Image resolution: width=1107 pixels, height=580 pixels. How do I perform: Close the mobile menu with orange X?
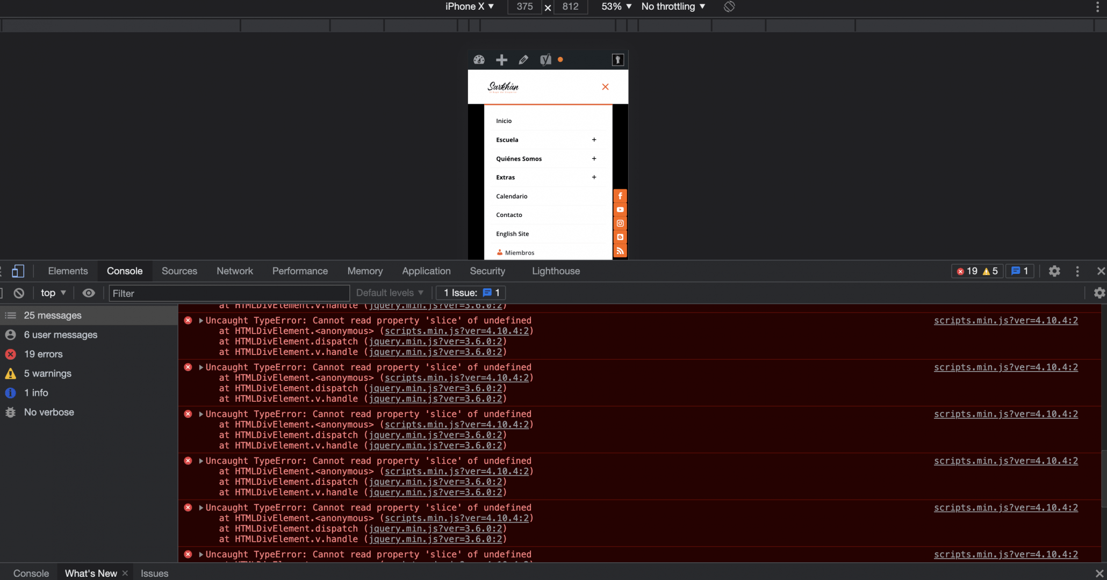(605, 86)
